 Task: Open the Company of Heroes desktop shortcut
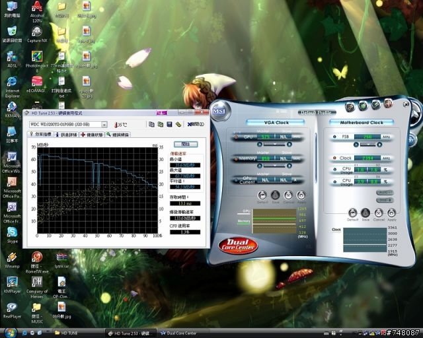pos(37,288)
